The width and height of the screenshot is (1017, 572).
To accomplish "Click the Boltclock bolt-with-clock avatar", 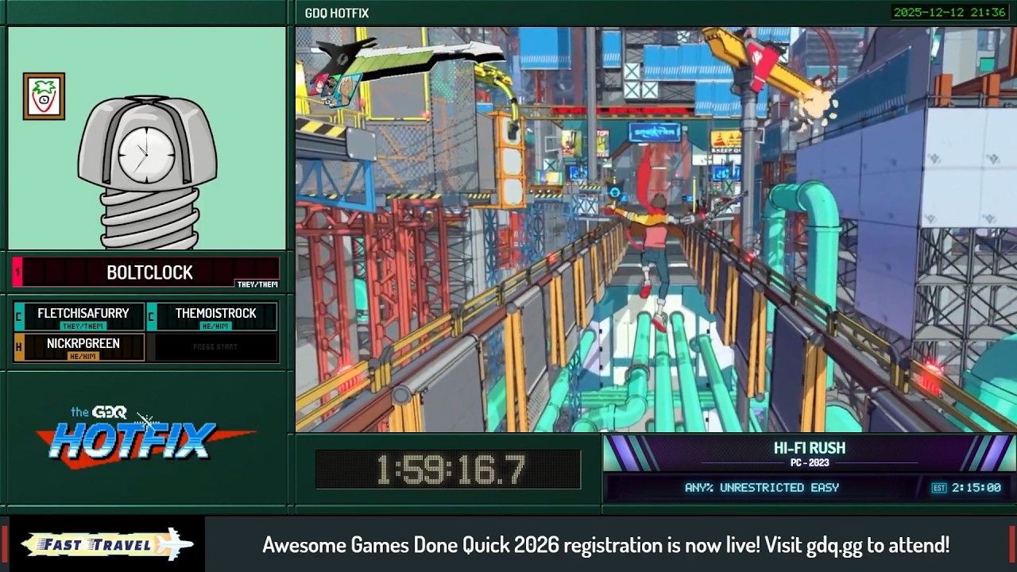I will 147,172.
